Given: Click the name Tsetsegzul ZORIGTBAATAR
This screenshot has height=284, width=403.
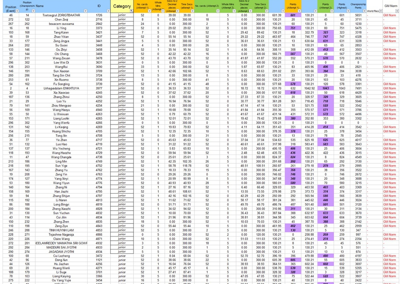Looking at the screenshot, I should [61, 15].
